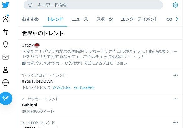Open options menu for K-POP trend
This screenshot has width=185, height=128.
[176, 123]
